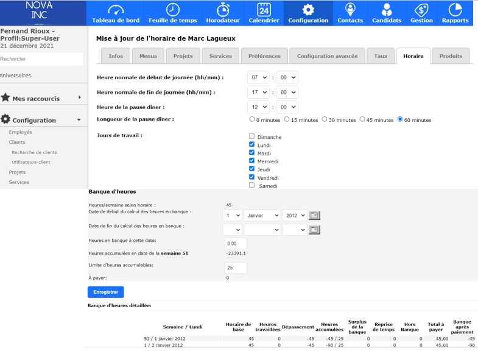Switch to the Préférences tab
This screenshot has height=351, width=478.
264,56
